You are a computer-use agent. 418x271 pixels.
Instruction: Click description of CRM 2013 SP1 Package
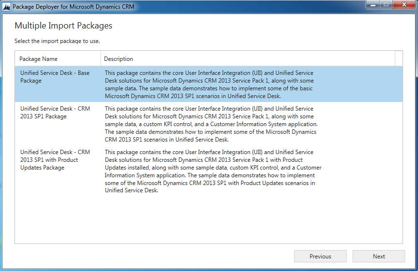point(211,124)
